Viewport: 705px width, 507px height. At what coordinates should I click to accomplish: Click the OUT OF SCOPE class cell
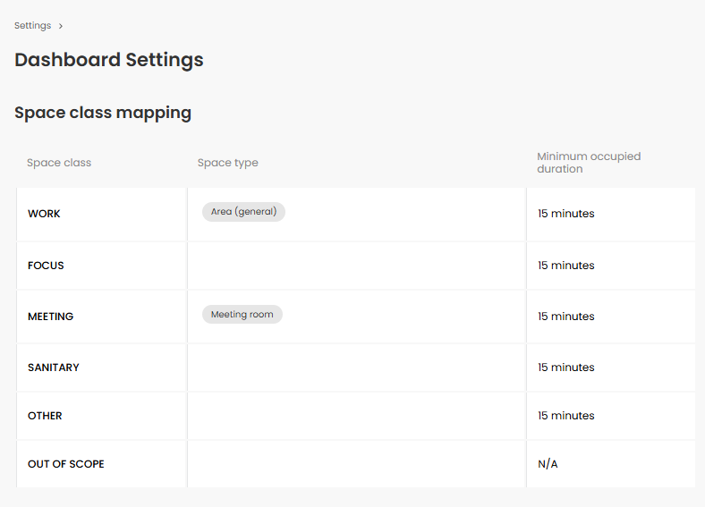[x=102, y=464]
